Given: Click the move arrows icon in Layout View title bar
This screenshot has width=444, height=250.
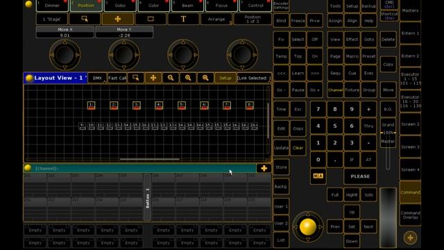Looking at the screenshot, I should [x=153, y=78].
